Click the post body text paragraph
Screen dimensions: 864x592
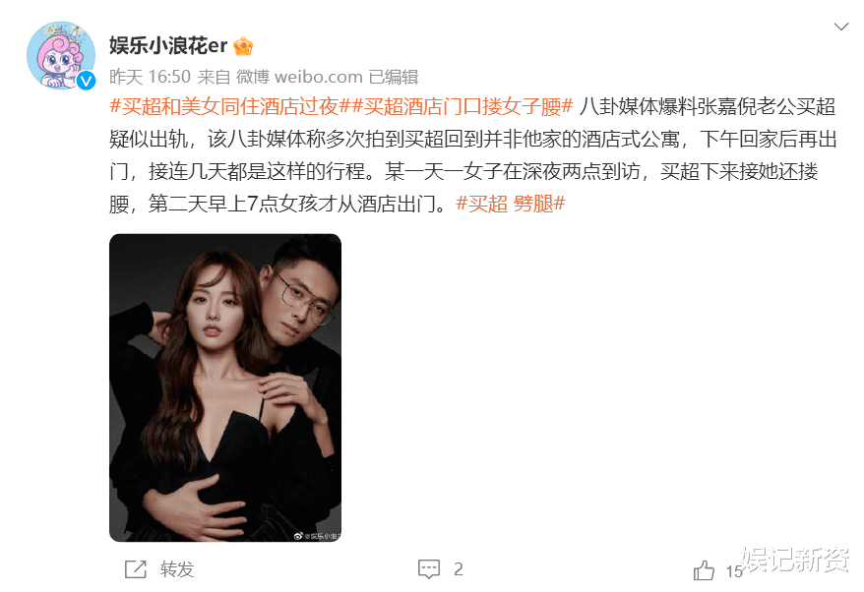tap(472, 154)
